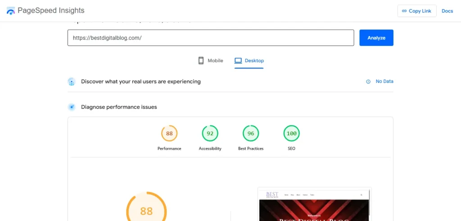
Task: Click the SEO label
Action: [292, 148]
